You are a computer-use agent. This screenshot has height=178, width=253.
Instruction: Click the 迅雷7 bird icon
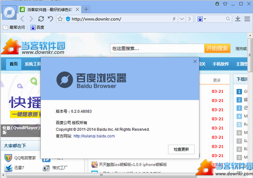8,168
